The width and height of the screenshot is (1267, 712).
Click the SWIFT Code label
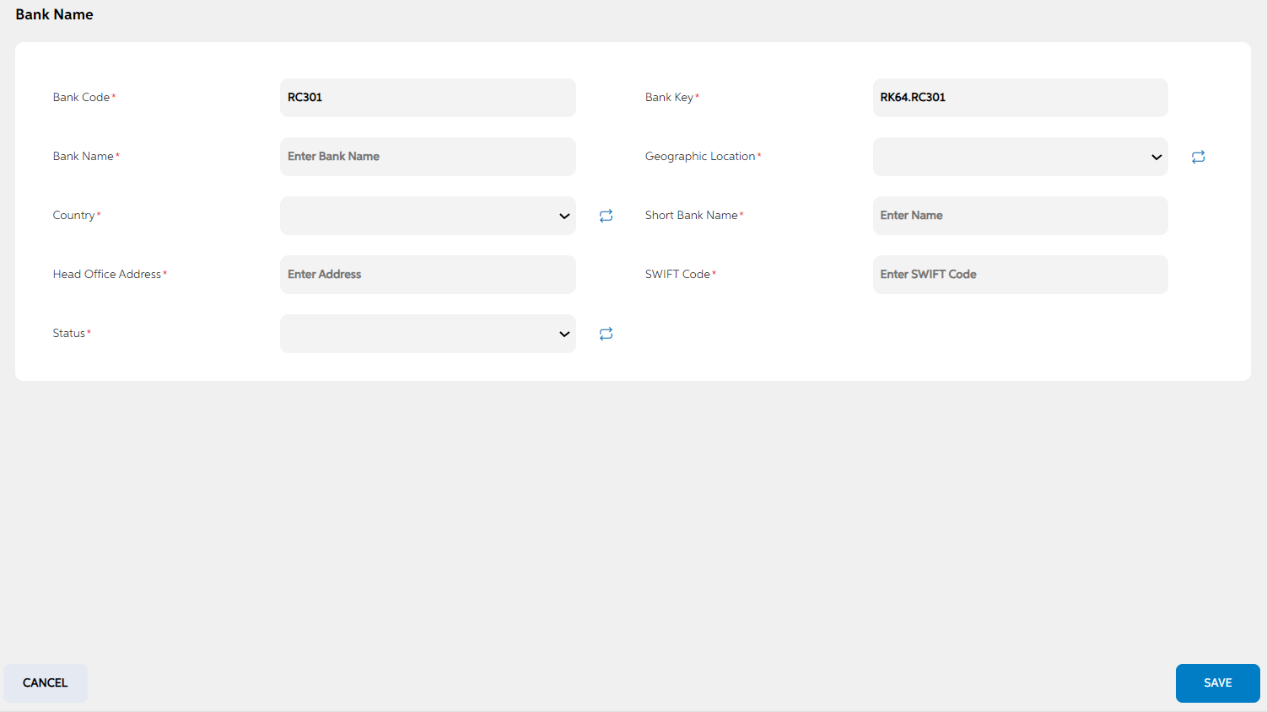pyautogui.click(x=677, y=274)
